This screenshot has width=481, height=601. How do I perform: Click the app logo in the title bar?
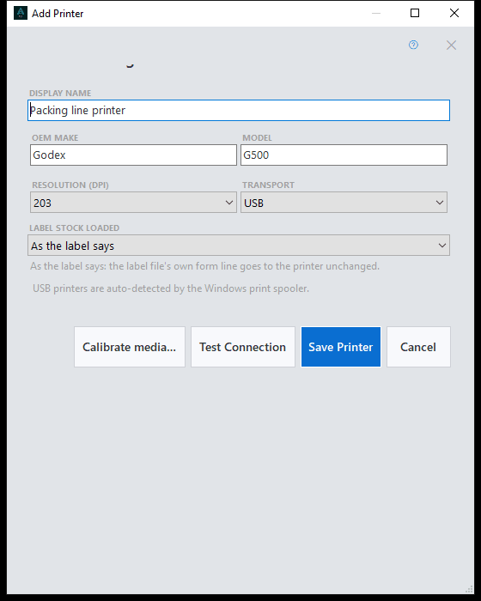click(x=21, y=13)
